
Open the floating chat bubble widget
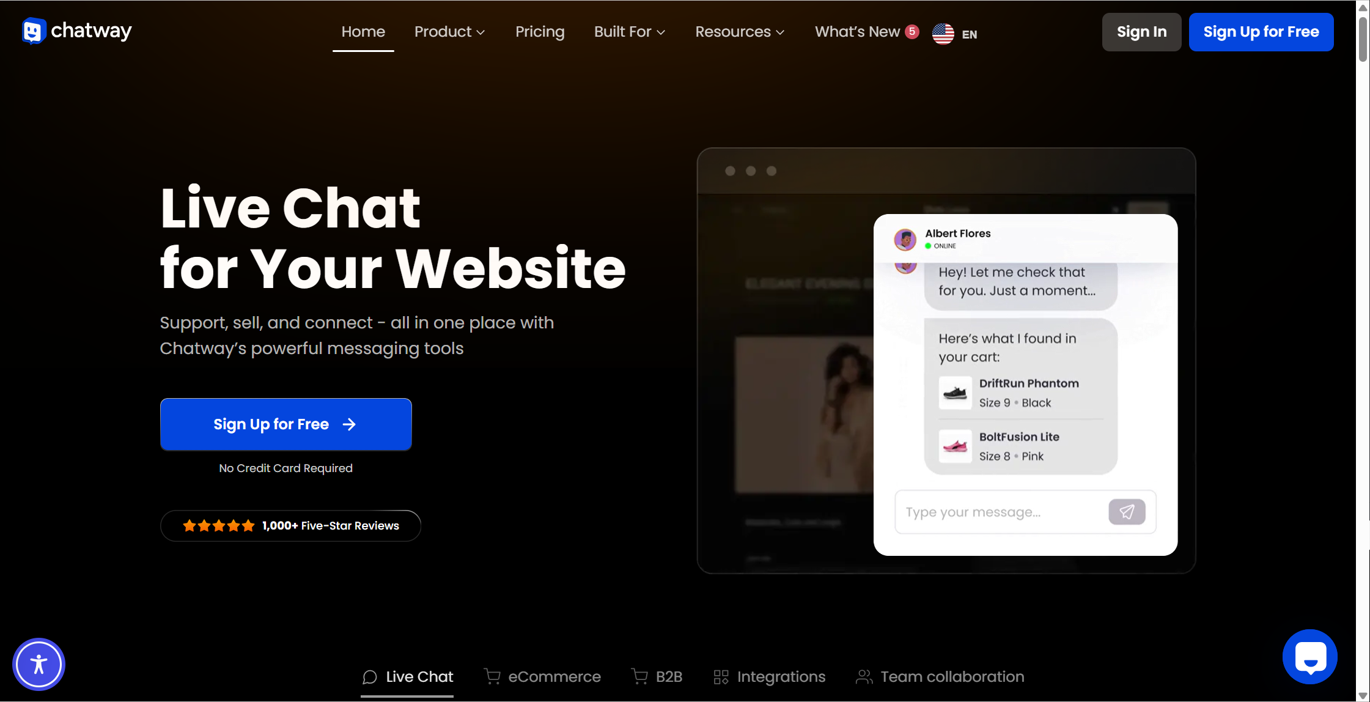point(1309,657)
